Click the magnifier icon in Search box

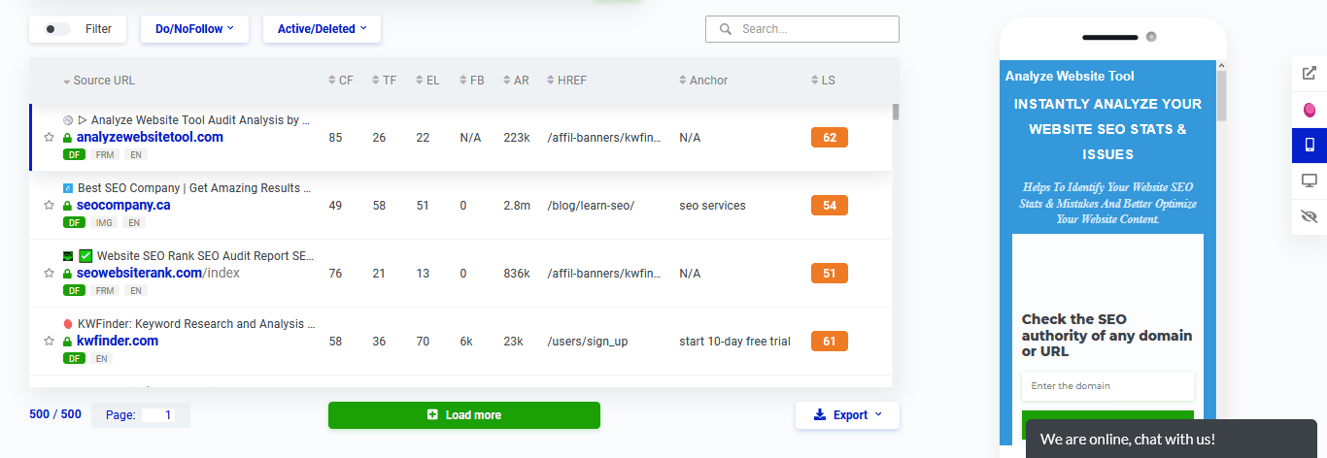[x=725, y=29]
